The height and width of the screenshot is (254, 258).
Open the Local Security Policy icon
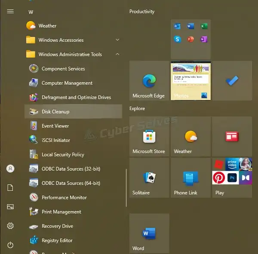click(x=34, y=154)
